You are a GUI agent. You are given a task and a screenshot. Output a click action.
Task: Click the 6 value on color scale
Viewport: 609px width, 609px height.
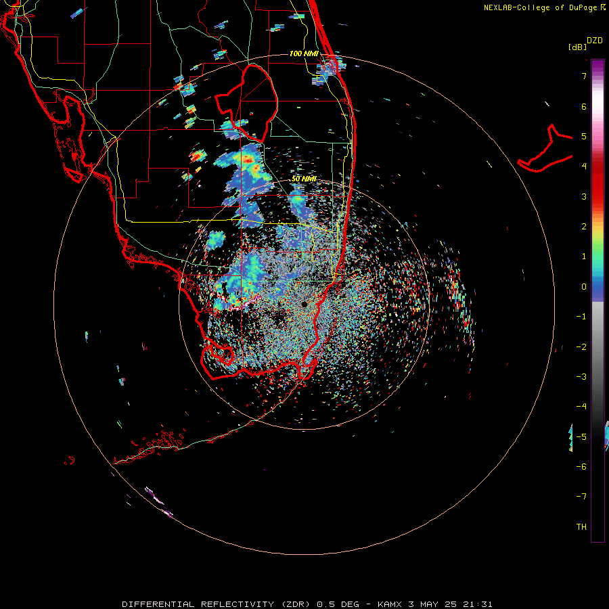coord(584,106)
